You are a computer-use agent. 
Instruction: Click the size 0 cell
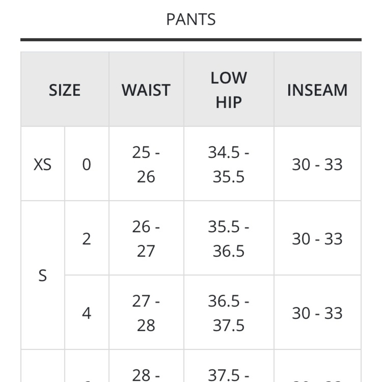(x=87, y=164)
